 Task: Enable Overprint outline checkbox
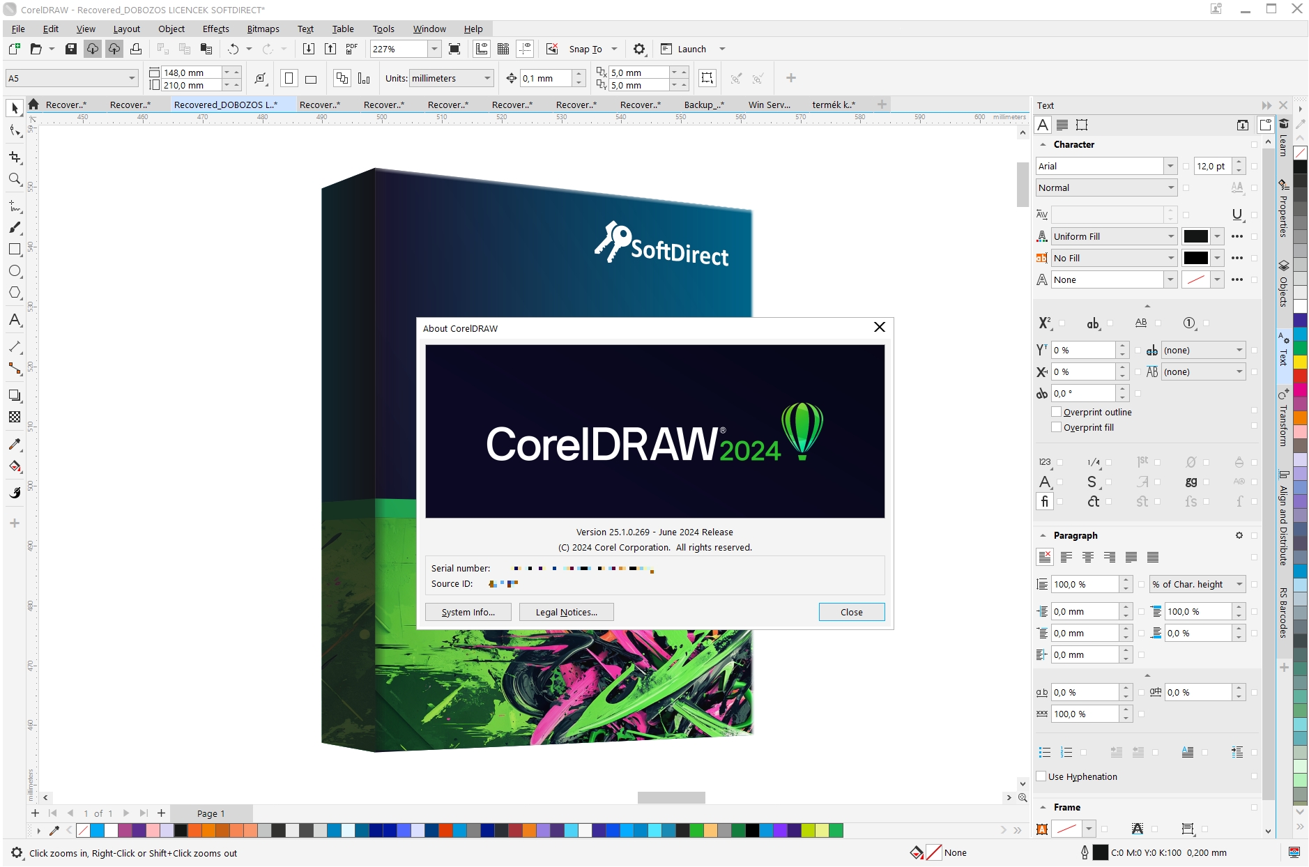[x=1056, y=412]
